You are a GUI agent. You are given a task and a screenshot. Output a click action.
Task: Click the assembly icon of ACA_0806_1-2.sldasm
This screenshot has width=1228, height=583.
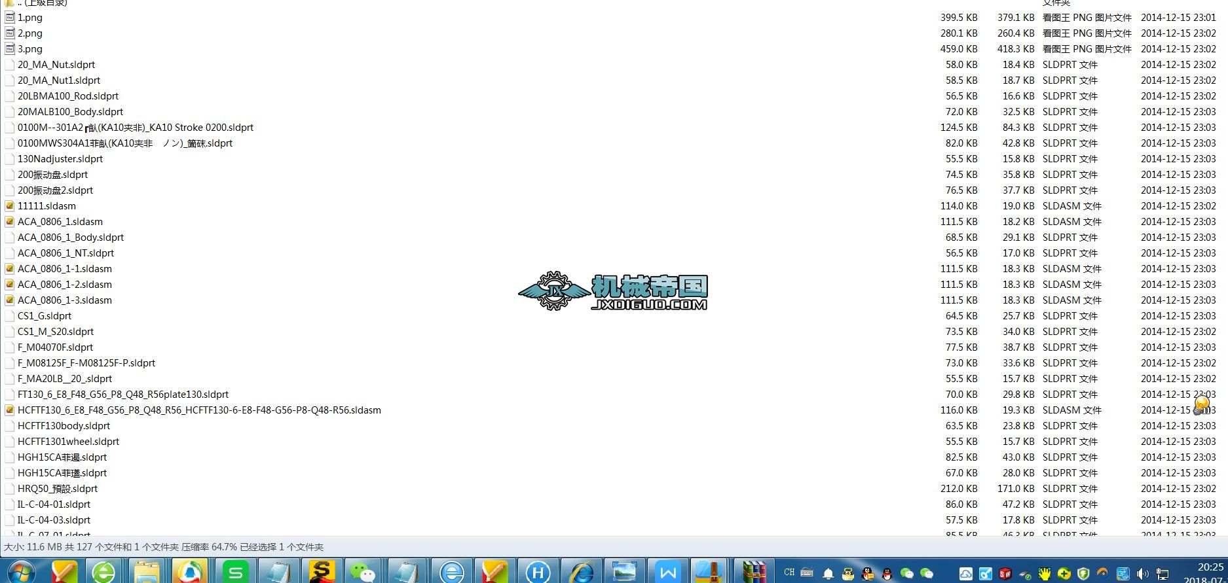coord(10,285)
